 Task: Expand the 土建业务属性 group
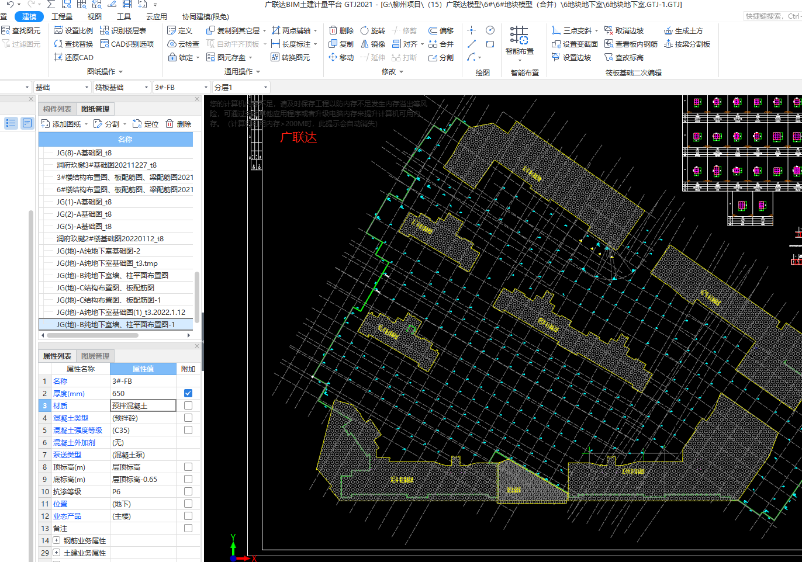tap(57, 553)
